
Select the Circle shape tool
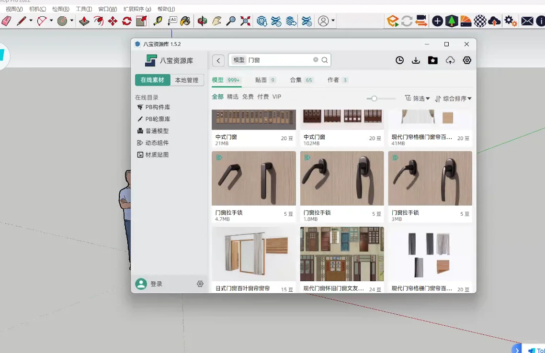[x=62, y=21]
